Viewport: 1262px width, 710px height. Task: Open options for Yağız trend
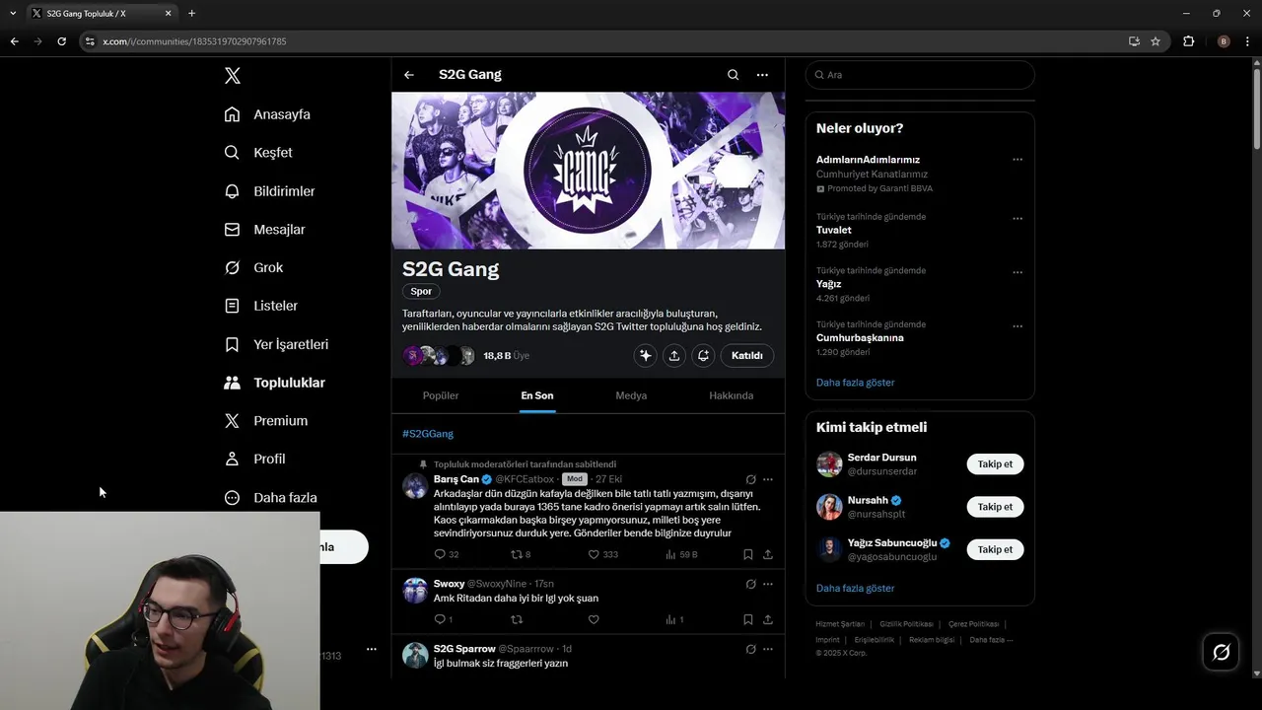(x=1017, y=272)
